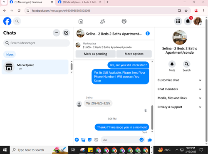The image size is (208, 154).
Task: Go back in browser history
Action: [5, 11]
